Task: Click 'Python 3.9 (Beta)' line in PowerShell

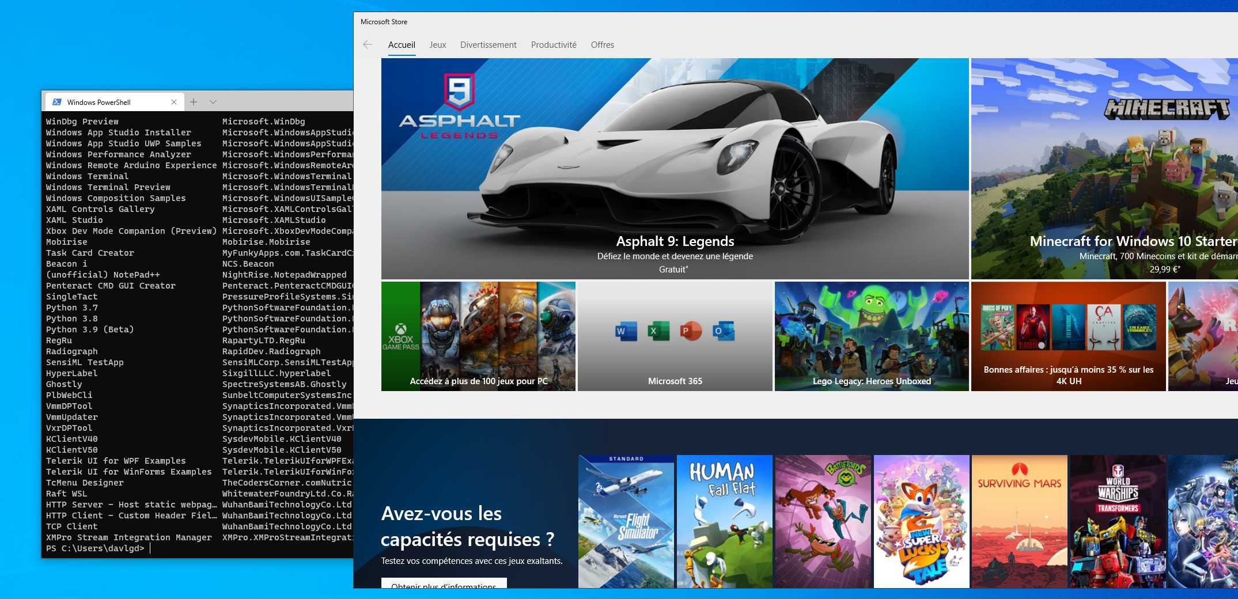Action: pos(90,329)
